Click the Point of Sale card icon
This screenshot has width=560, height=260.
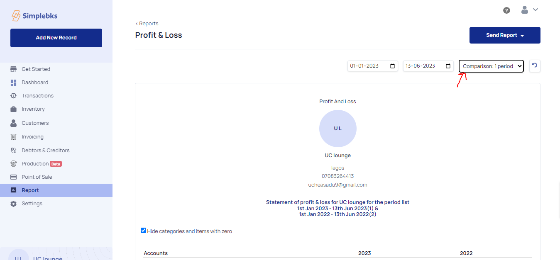(x=14, y=177)
